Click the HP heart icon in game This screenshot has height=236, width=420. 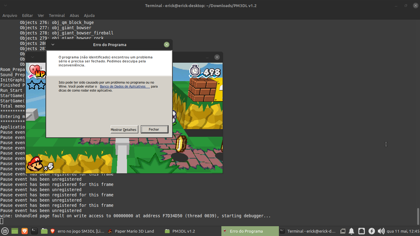click(36, 71)
